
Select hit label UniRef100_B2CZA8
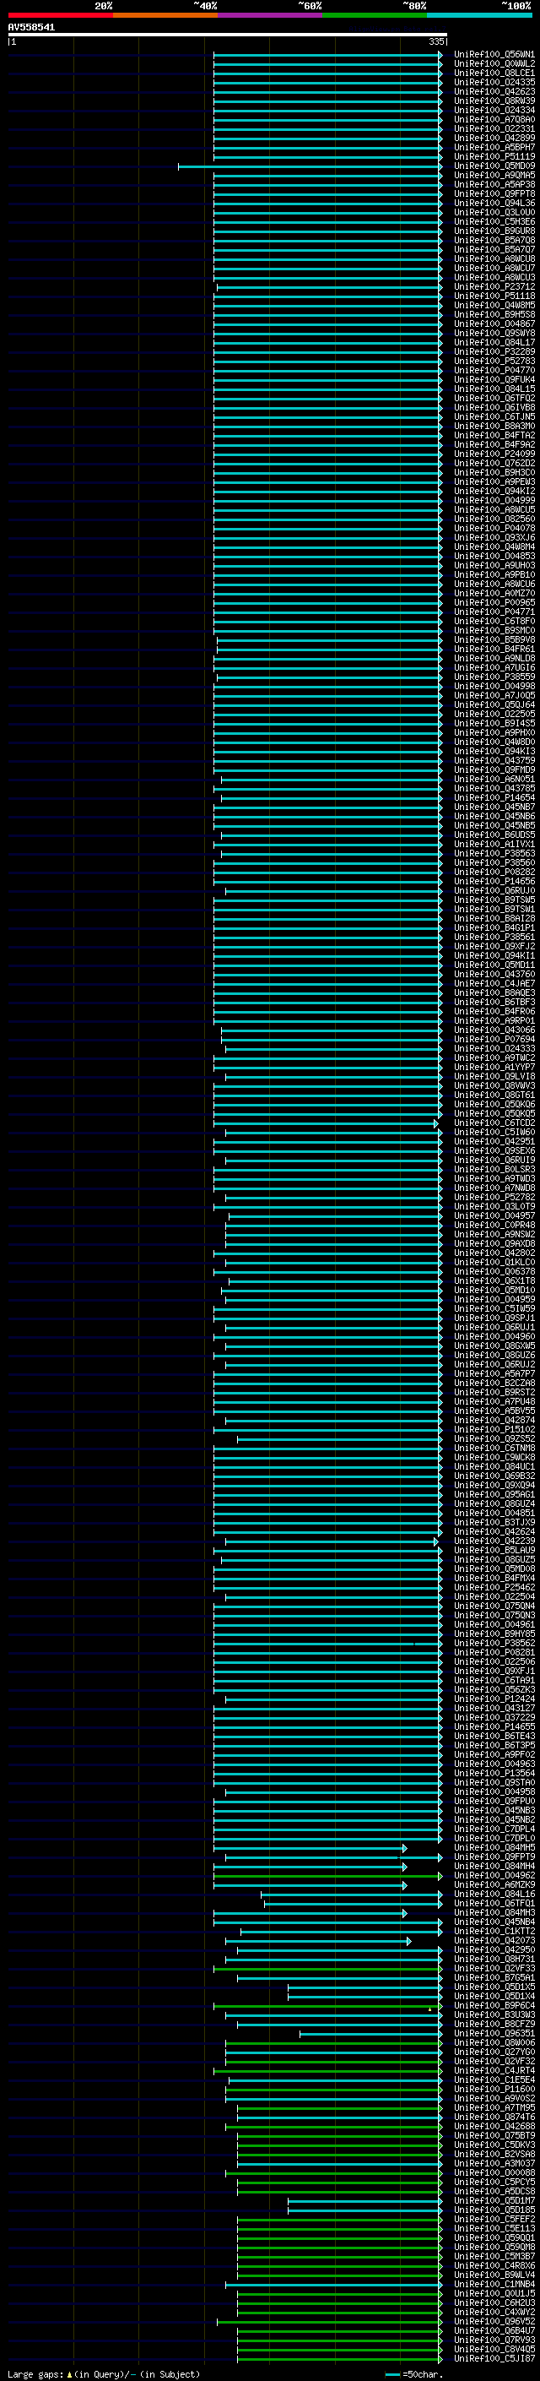click(x=494, y=1383)
